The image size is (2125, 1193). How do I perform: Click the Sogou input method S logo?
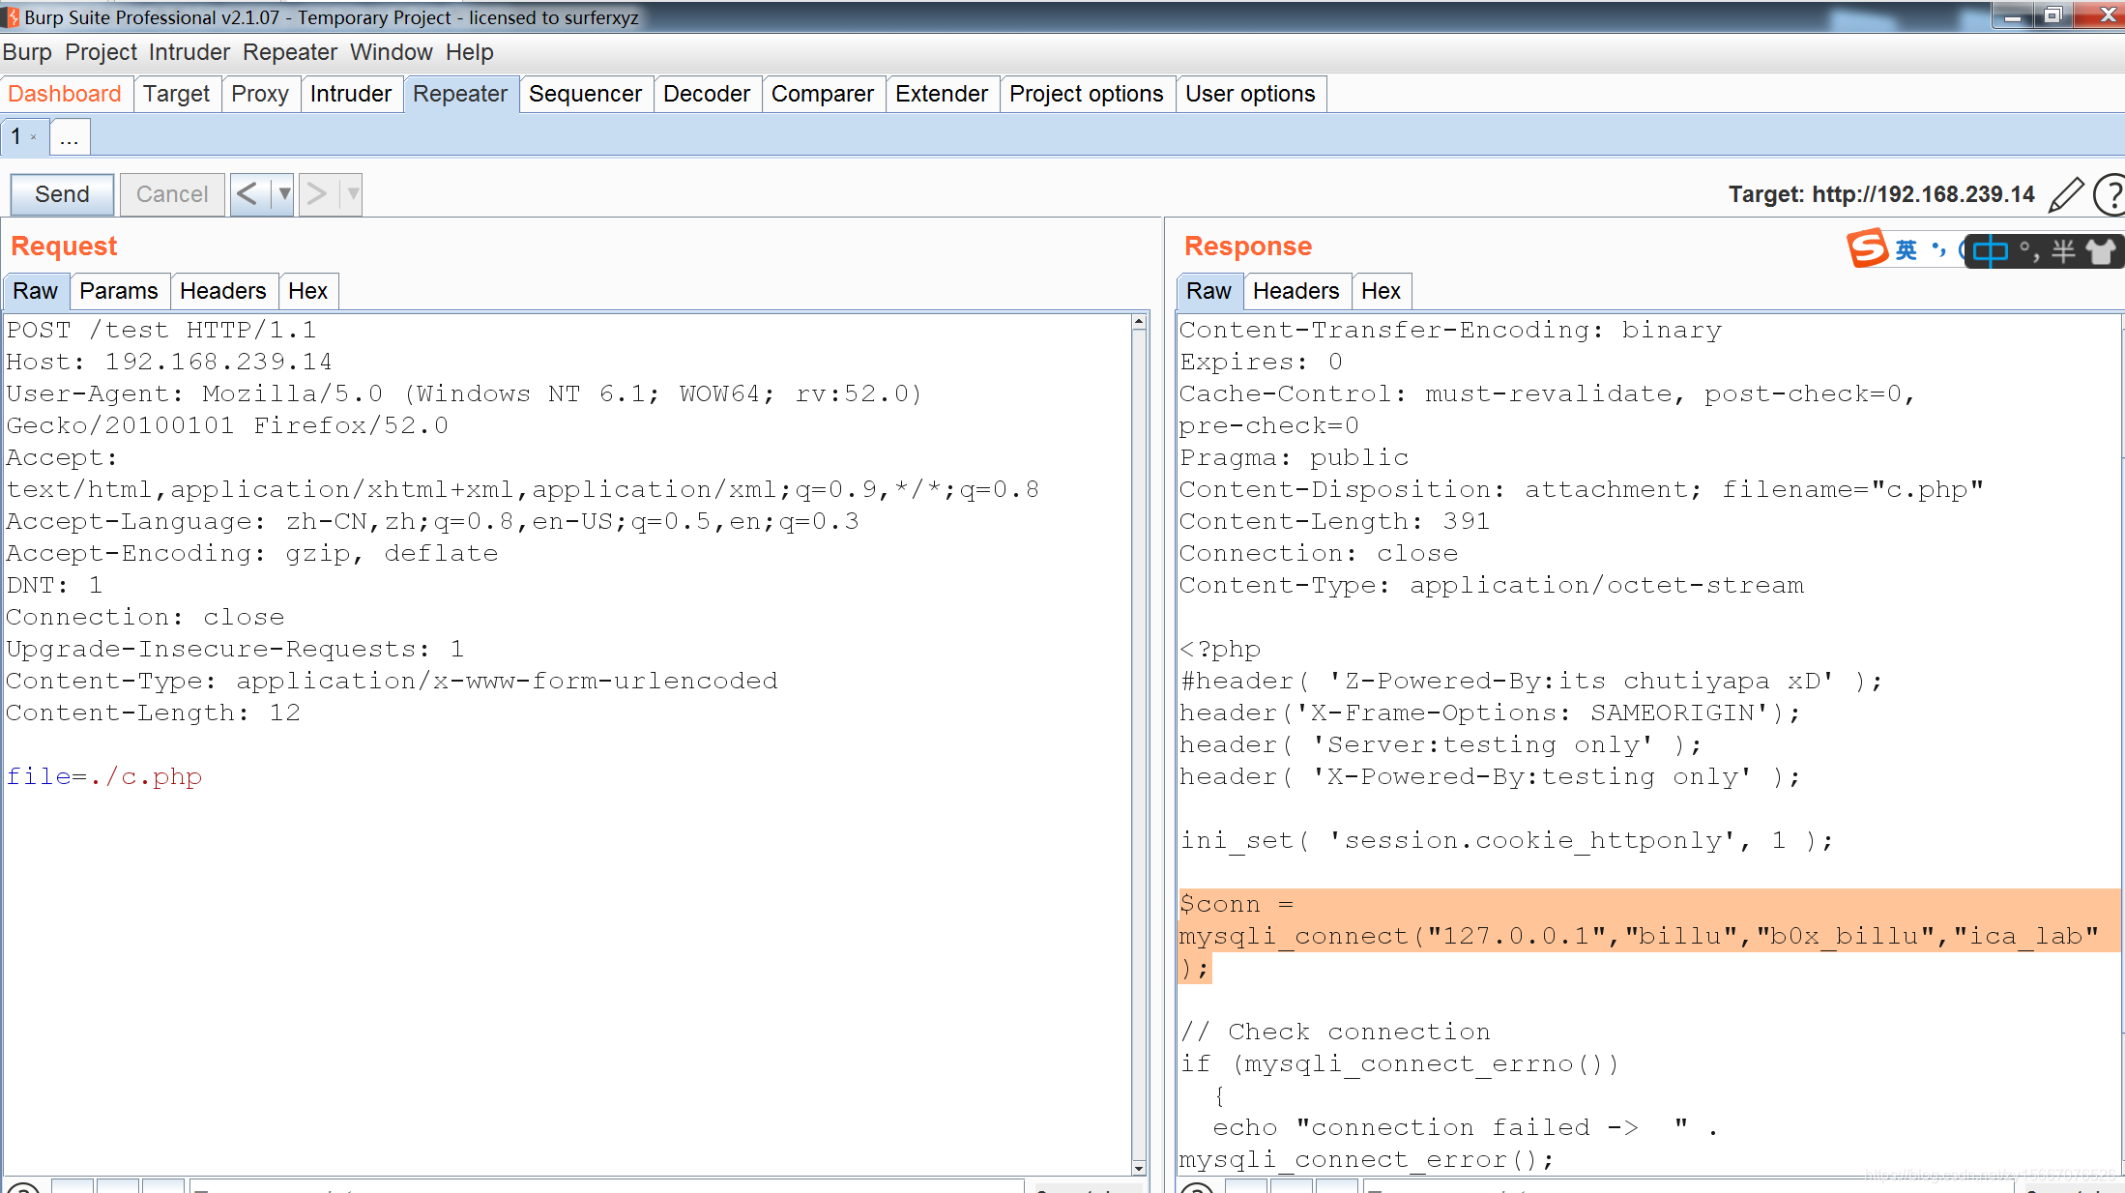(1867, 248)
